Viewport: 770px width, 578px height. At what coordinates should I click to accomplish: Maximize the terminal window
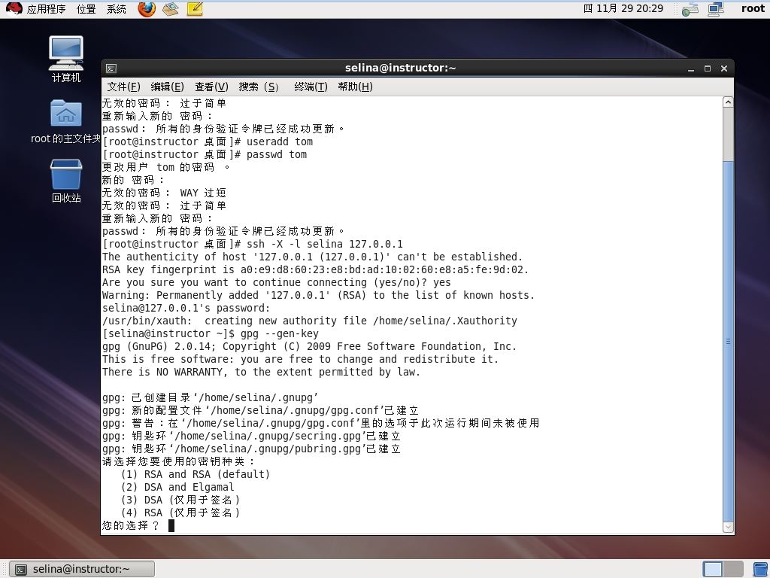click(x=707, y=68)
